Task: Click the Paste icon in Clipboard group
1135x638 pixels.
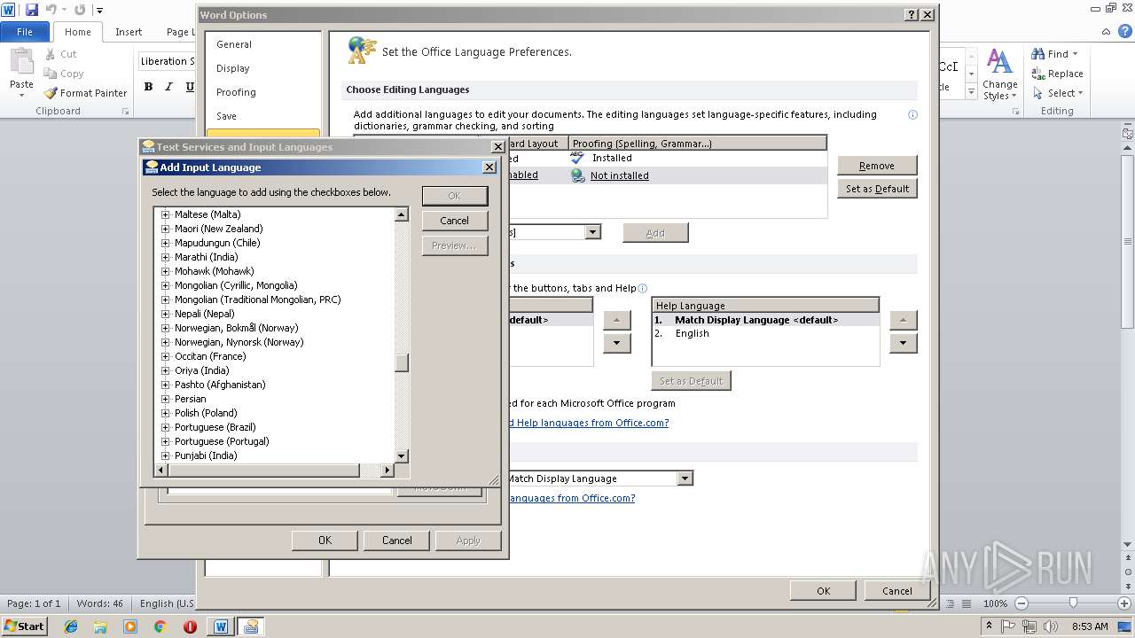Action: [21, 63]
